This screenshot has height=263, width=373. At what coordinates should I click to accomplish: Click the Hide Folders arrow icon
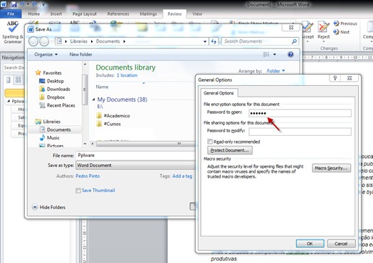35,207
